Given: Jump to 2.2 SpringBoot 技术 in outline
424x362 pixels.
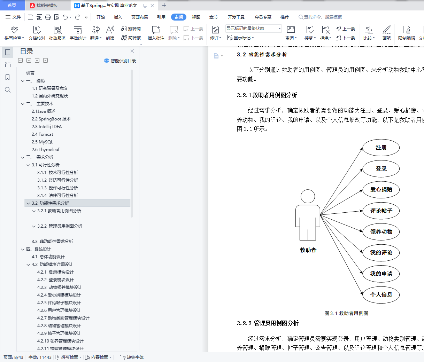Looking at the screenshot, I should coord(51,119).
